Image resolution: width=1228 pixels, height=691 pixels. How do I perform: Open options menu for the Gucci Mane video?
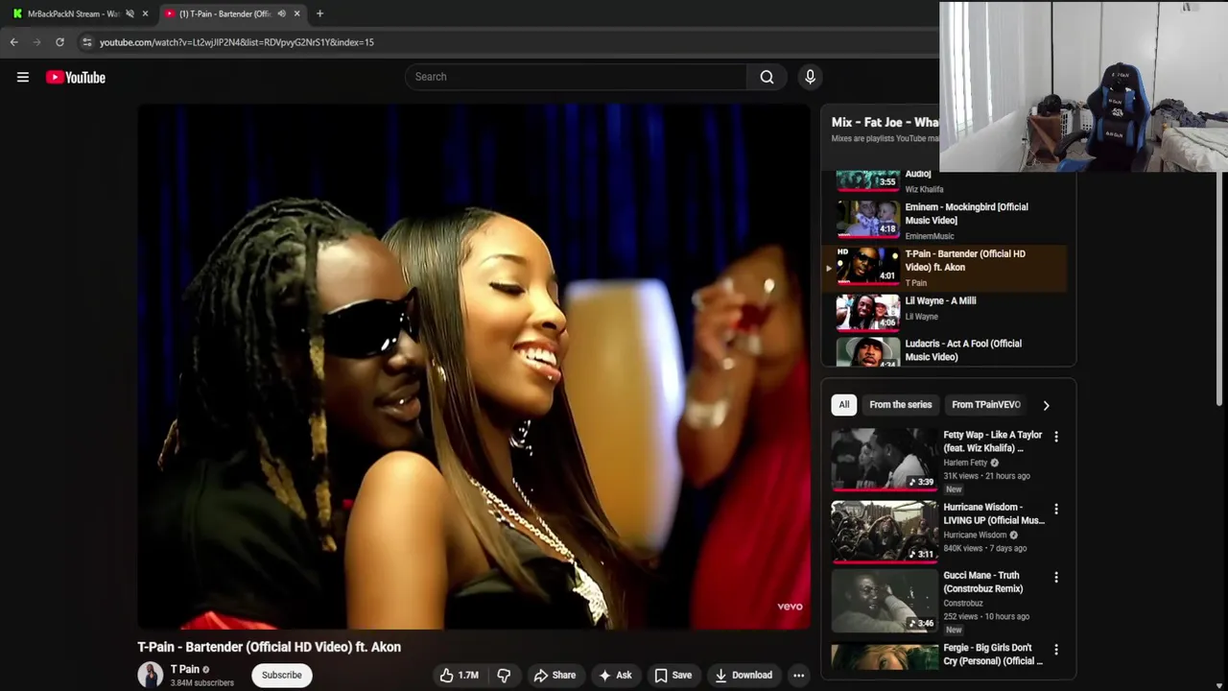1056,578
